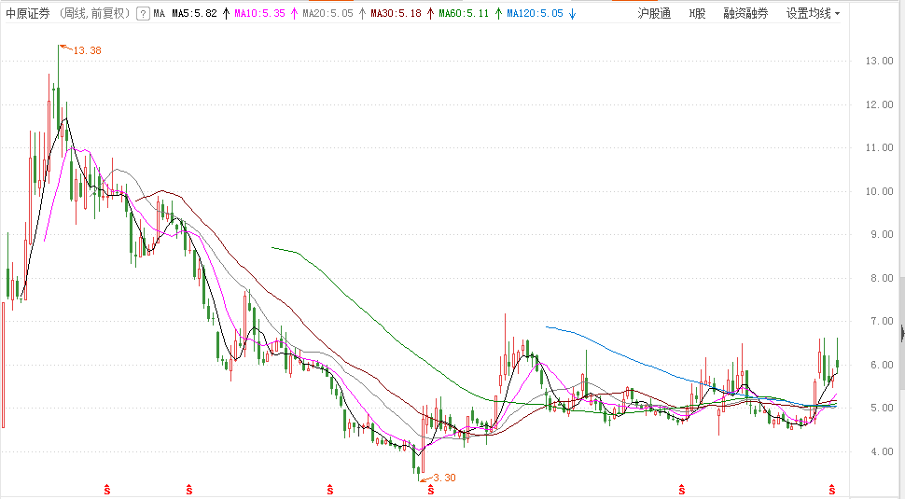This screenshot has height=499, width=905.
Task: Select the 融资融券 tag
Action: [745, 14]
